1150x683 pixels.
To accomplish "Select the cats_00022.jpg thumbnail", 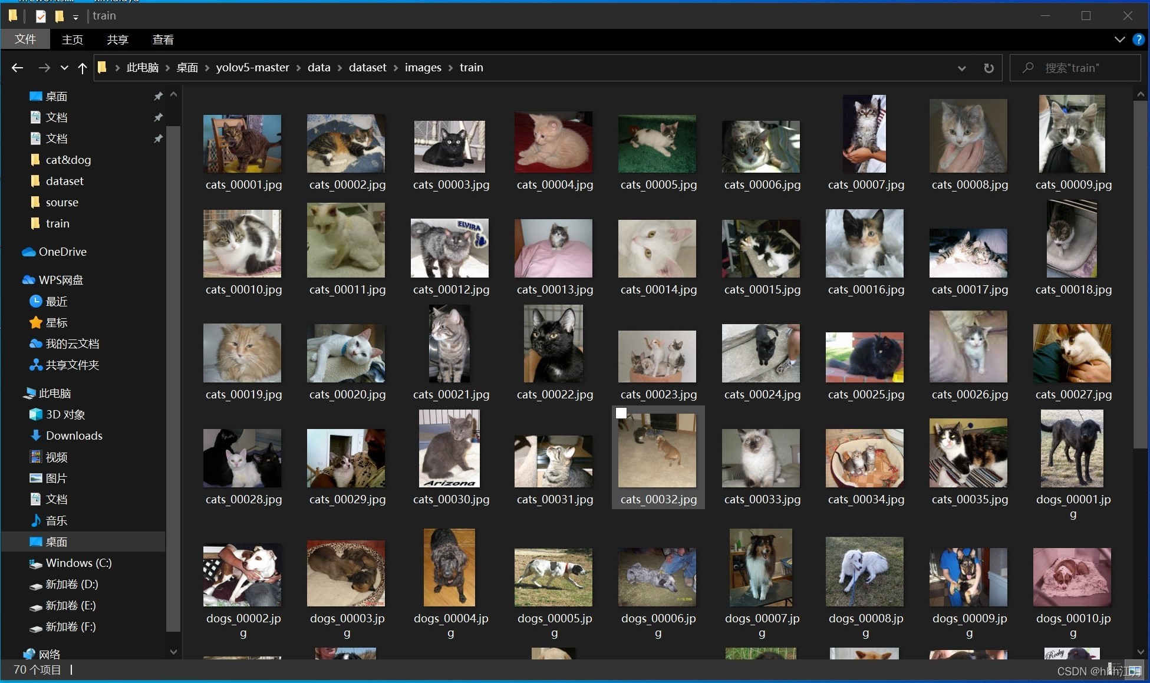I will point(553,344).
